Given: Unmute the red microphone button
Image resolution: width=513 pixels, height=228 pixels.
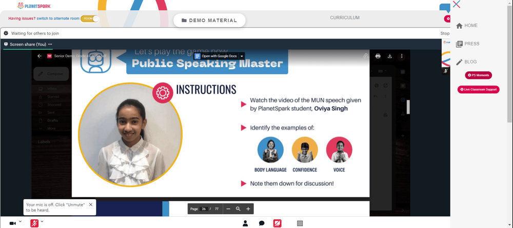Looking at the screenshot, I should pos(34,223).
